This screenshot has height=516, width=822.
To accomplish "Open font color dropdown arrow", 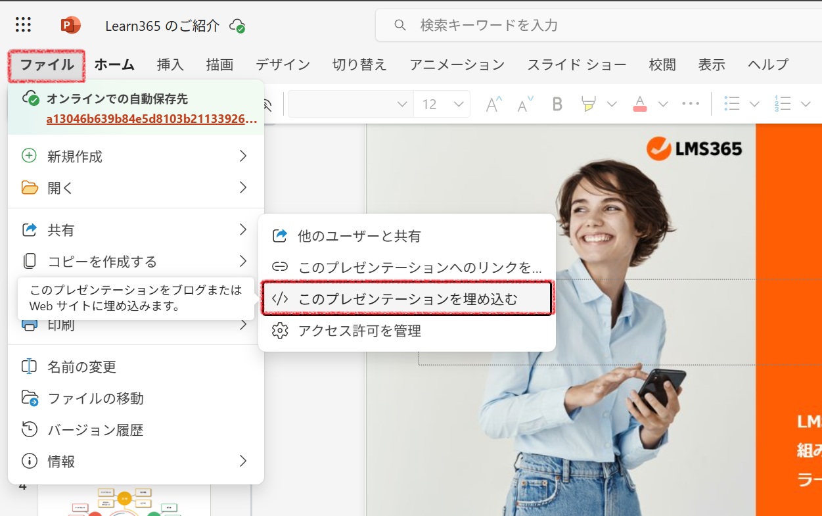I will coord(663,104).
